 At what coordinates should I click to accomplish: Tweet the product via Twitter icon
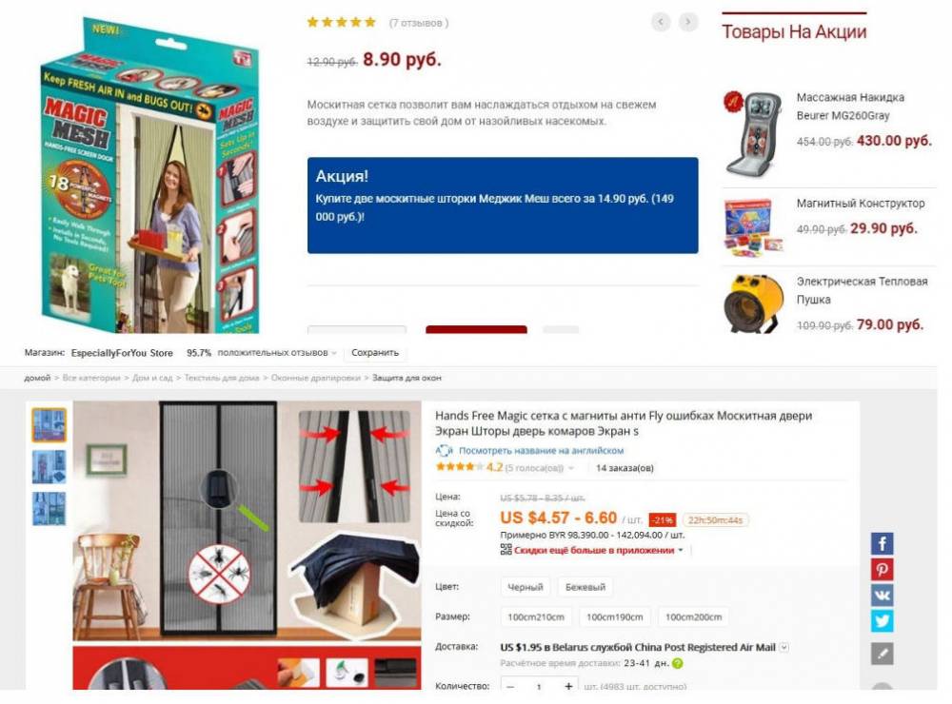point(883,621)
